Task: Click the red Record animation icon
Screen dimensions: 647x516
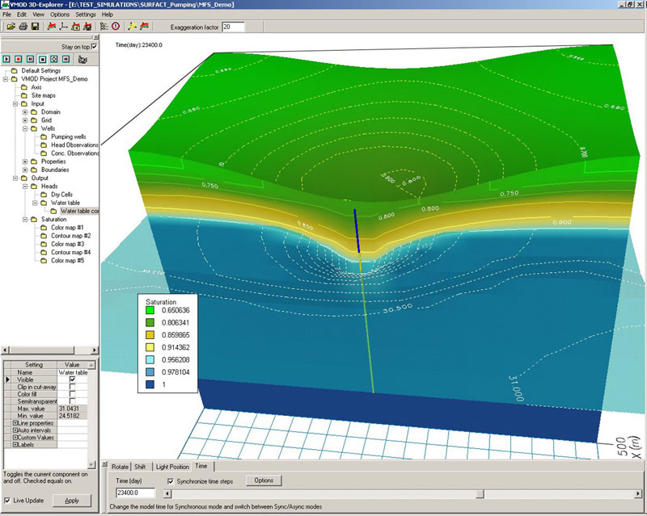Action: (x=19, y=59)
